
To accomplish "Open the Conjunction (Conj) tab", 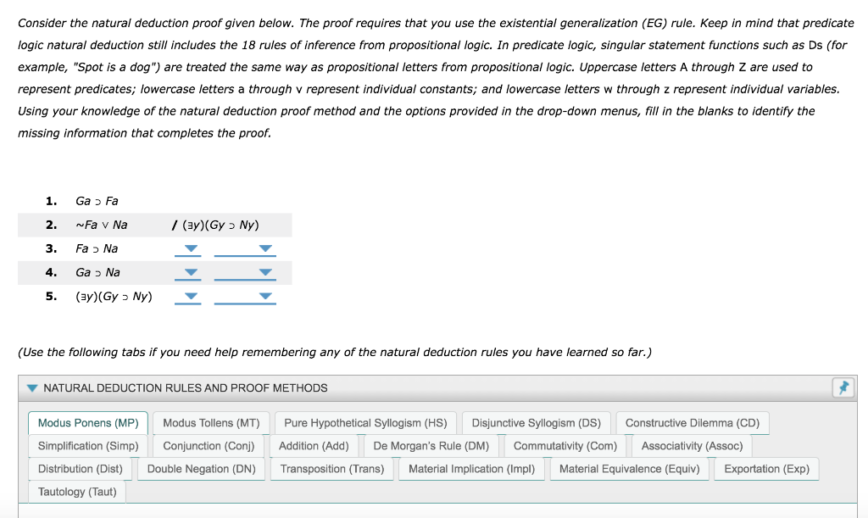I will tap(209, 445).
